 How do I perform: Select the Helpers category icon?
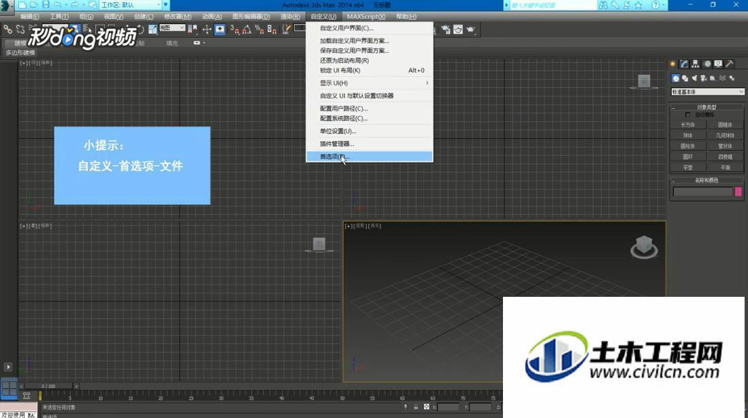(x=713, y=78)
